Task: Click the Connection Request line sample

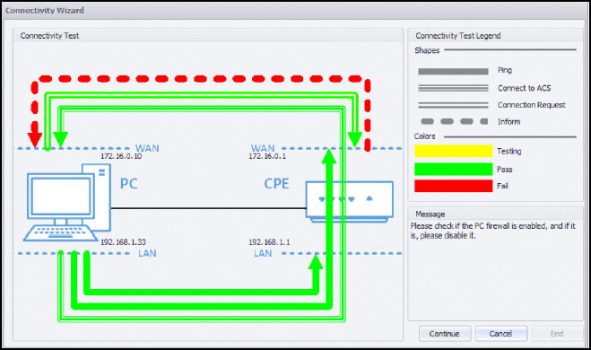Action: (453, 105)
